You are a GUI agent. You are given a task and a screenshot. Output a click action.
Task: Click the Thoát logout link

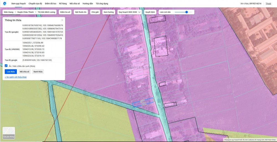point(268,4)
